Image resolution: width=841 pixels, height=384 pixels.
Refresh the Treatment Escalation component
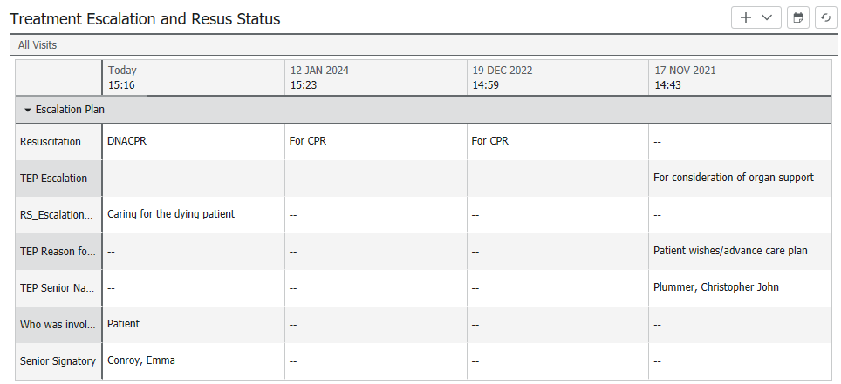[826, 17]
